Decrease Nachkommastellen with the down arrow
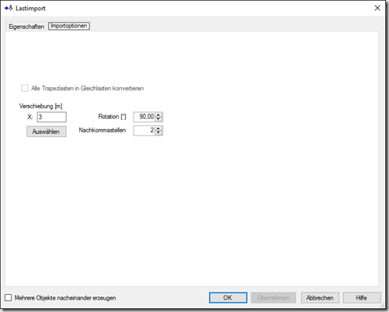Image resolution: width=389 pixels, height=312 pixels. (158, 133)
